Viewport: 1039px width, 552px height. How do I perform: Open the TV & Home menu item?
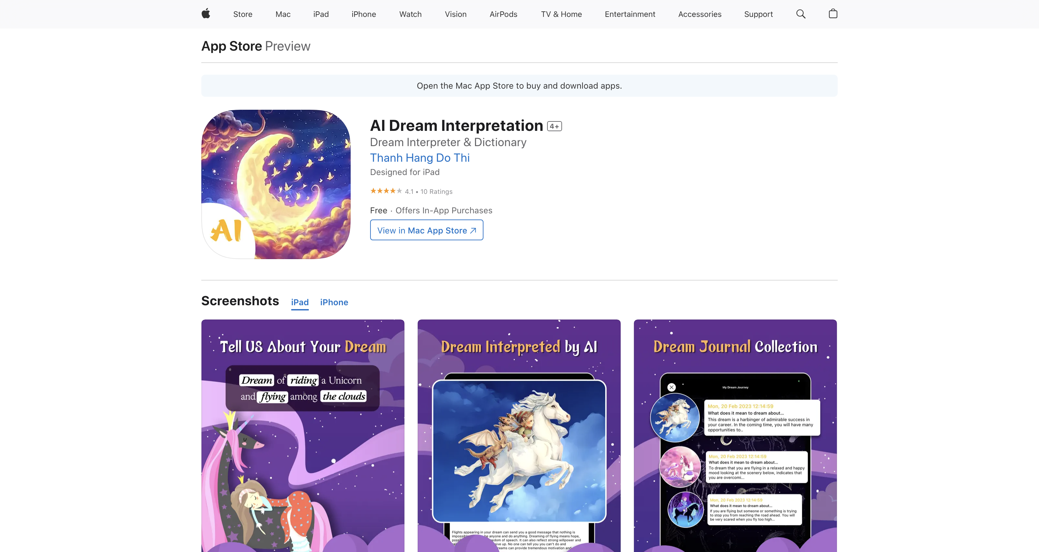[x=561, y=14]
